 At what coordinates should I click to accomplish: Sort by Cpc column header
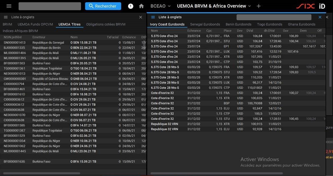click(209, 31)
